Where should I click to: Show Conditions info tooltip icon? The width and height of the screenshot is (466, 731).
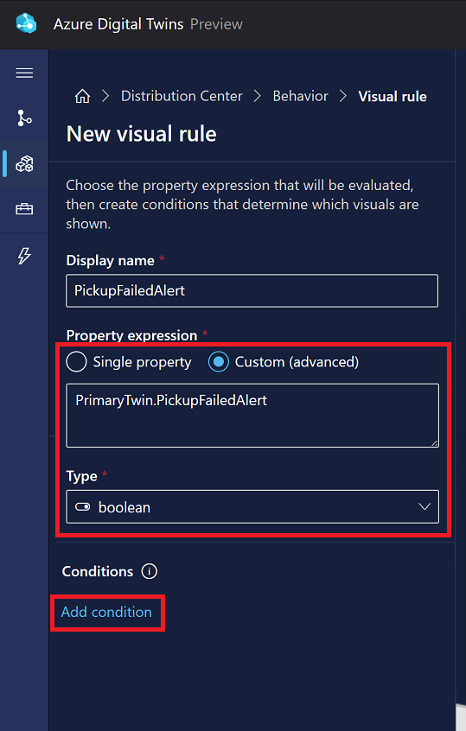[150, 571]
